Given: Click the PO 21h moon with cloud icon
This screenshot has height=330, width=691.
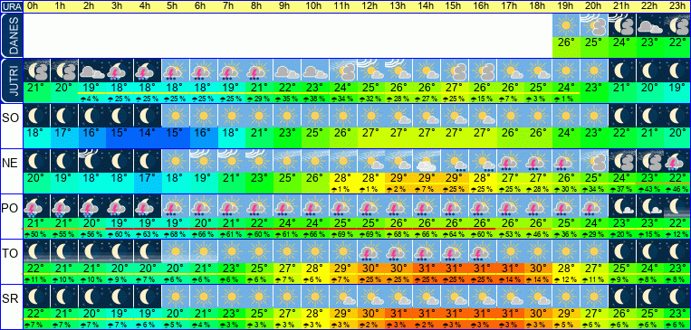Looking at the screenshot, I should tap(622, 205).
